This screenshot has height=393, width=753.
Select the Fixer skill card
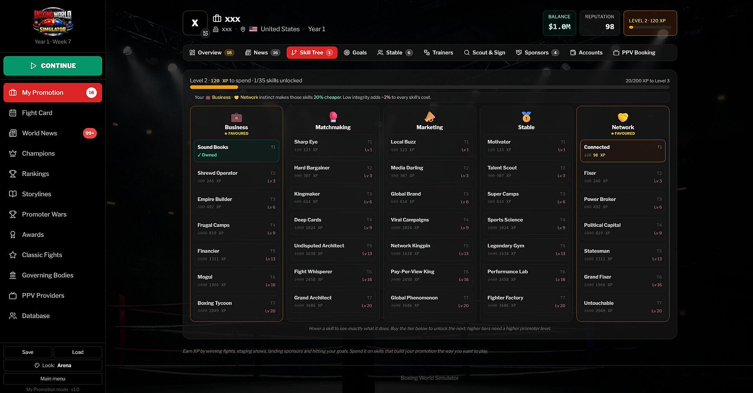pyautogui.click(x=623, y=177)
